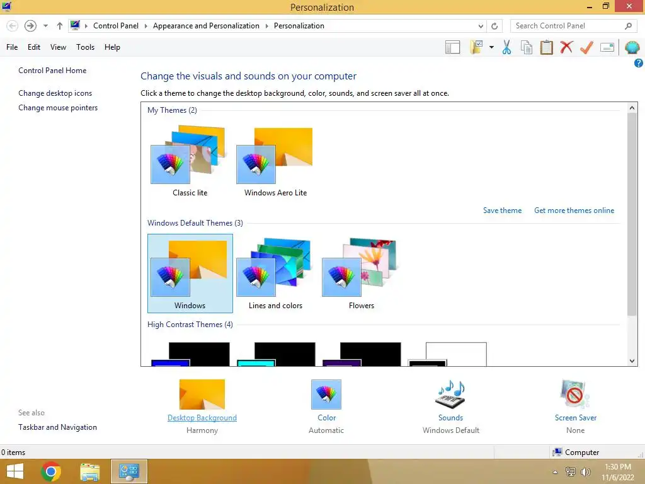The width and height of the screenshot is (645, 484).
Task: Open the recent locations dropdown arrow
Action: click(x=45, y=26)
